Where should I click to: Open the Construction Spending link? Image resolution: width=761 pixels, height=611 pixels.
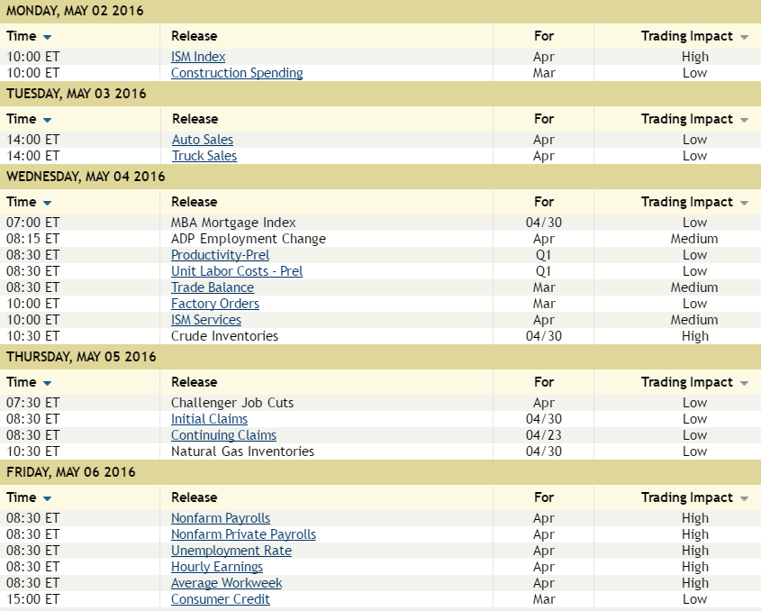pyautogui.click(x=237, y=73)
